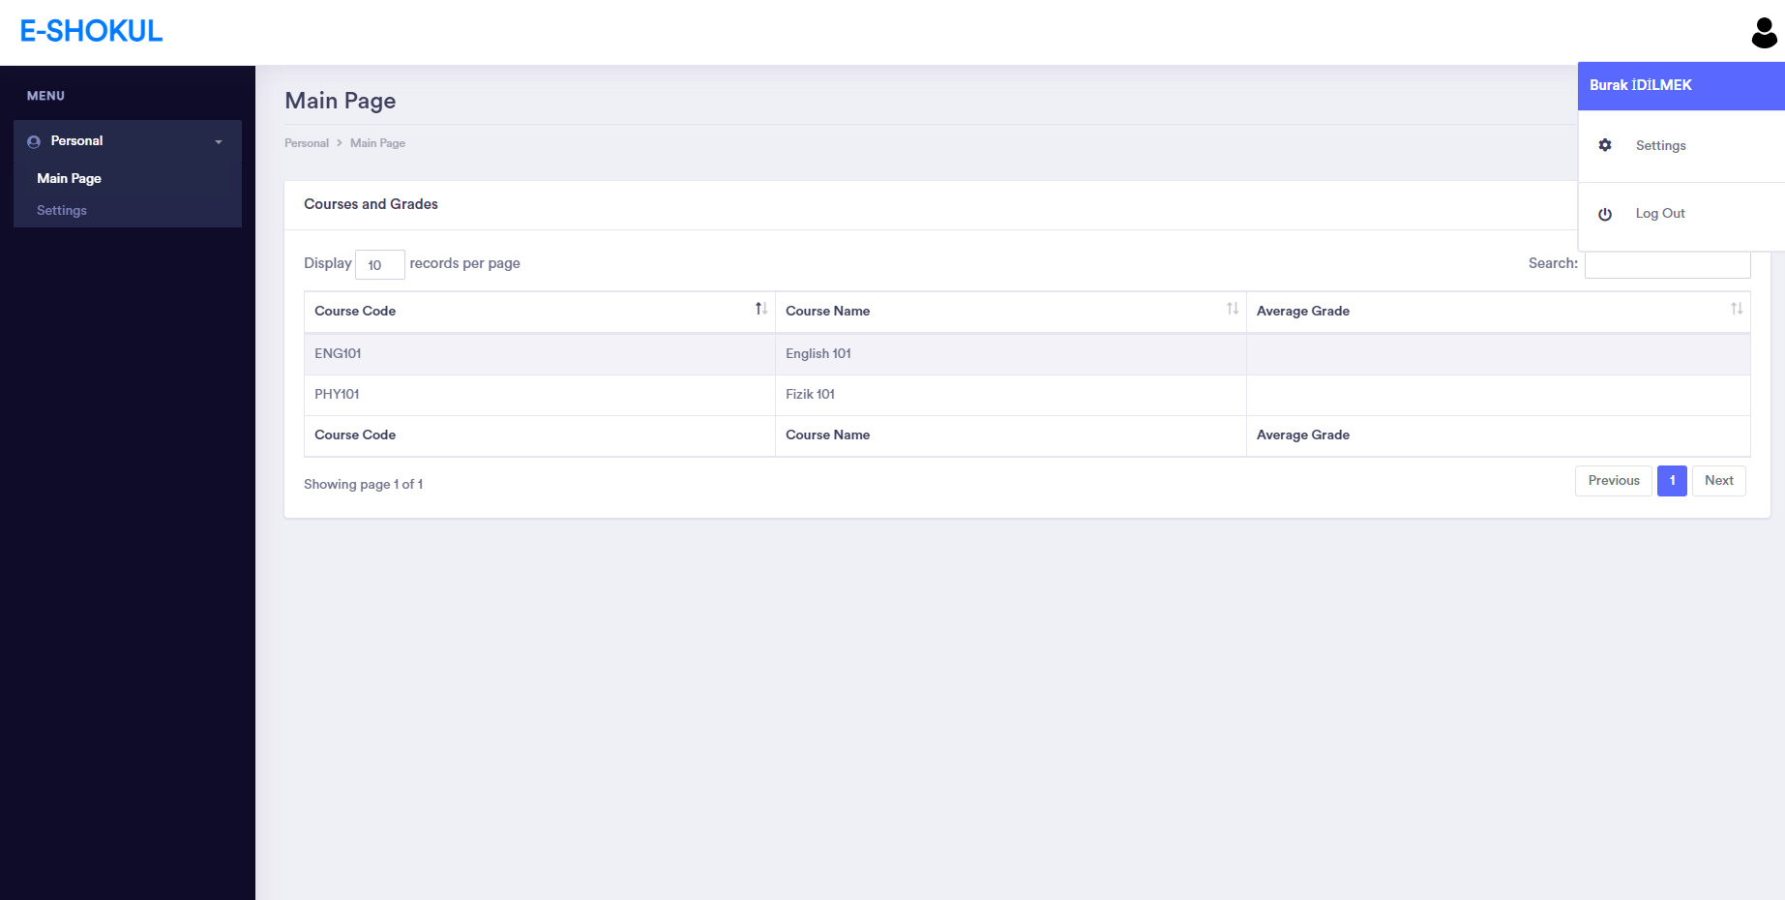The image size is (1785, 900).
Task: Sort table by Course Name arrows
Action: pyautogui.click(x=1233, y=309)
